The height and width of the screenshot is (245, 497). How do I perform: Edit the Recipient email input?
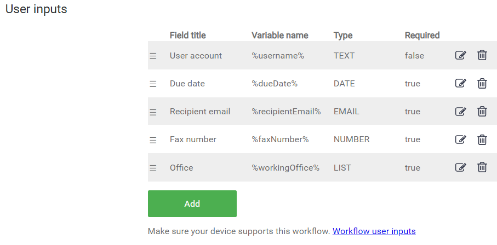[460, 112]
